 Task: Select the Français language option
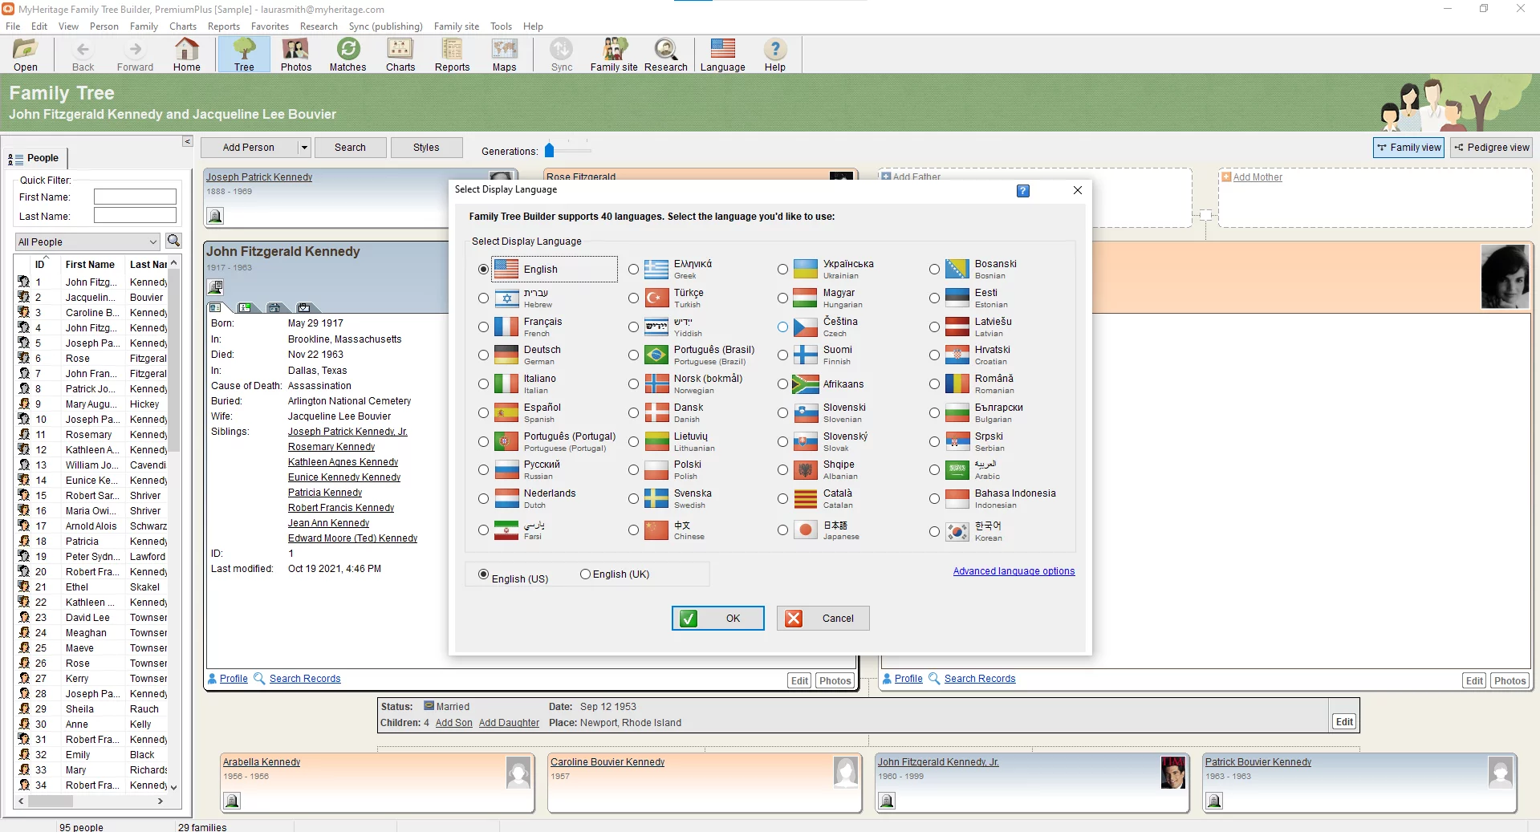[483, 327]
